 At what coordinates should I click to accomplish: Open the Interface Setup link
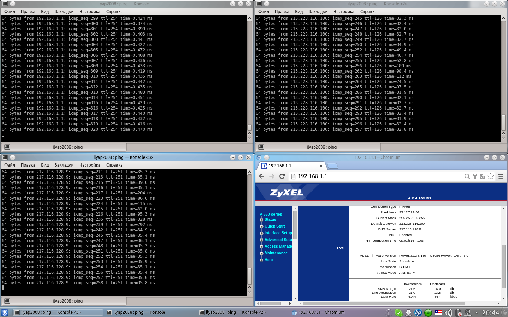(x=278, y=233)
